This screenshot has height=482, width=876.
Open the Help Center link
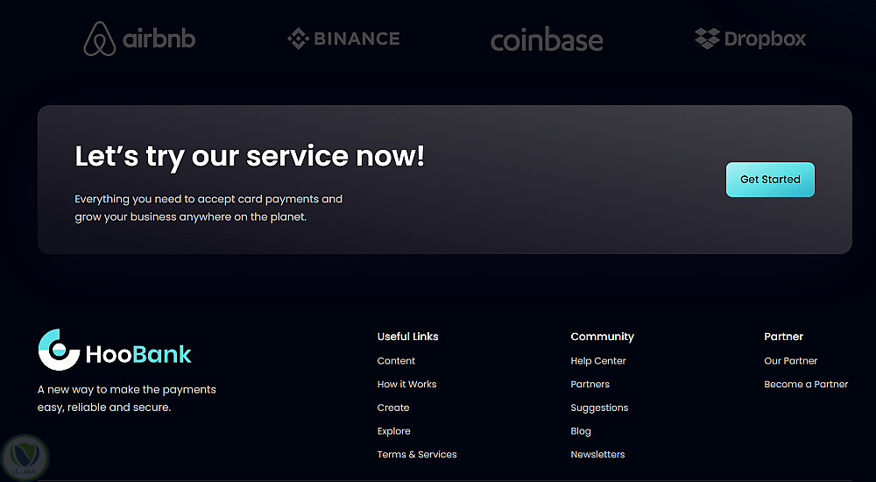click(x=598, y=361)
